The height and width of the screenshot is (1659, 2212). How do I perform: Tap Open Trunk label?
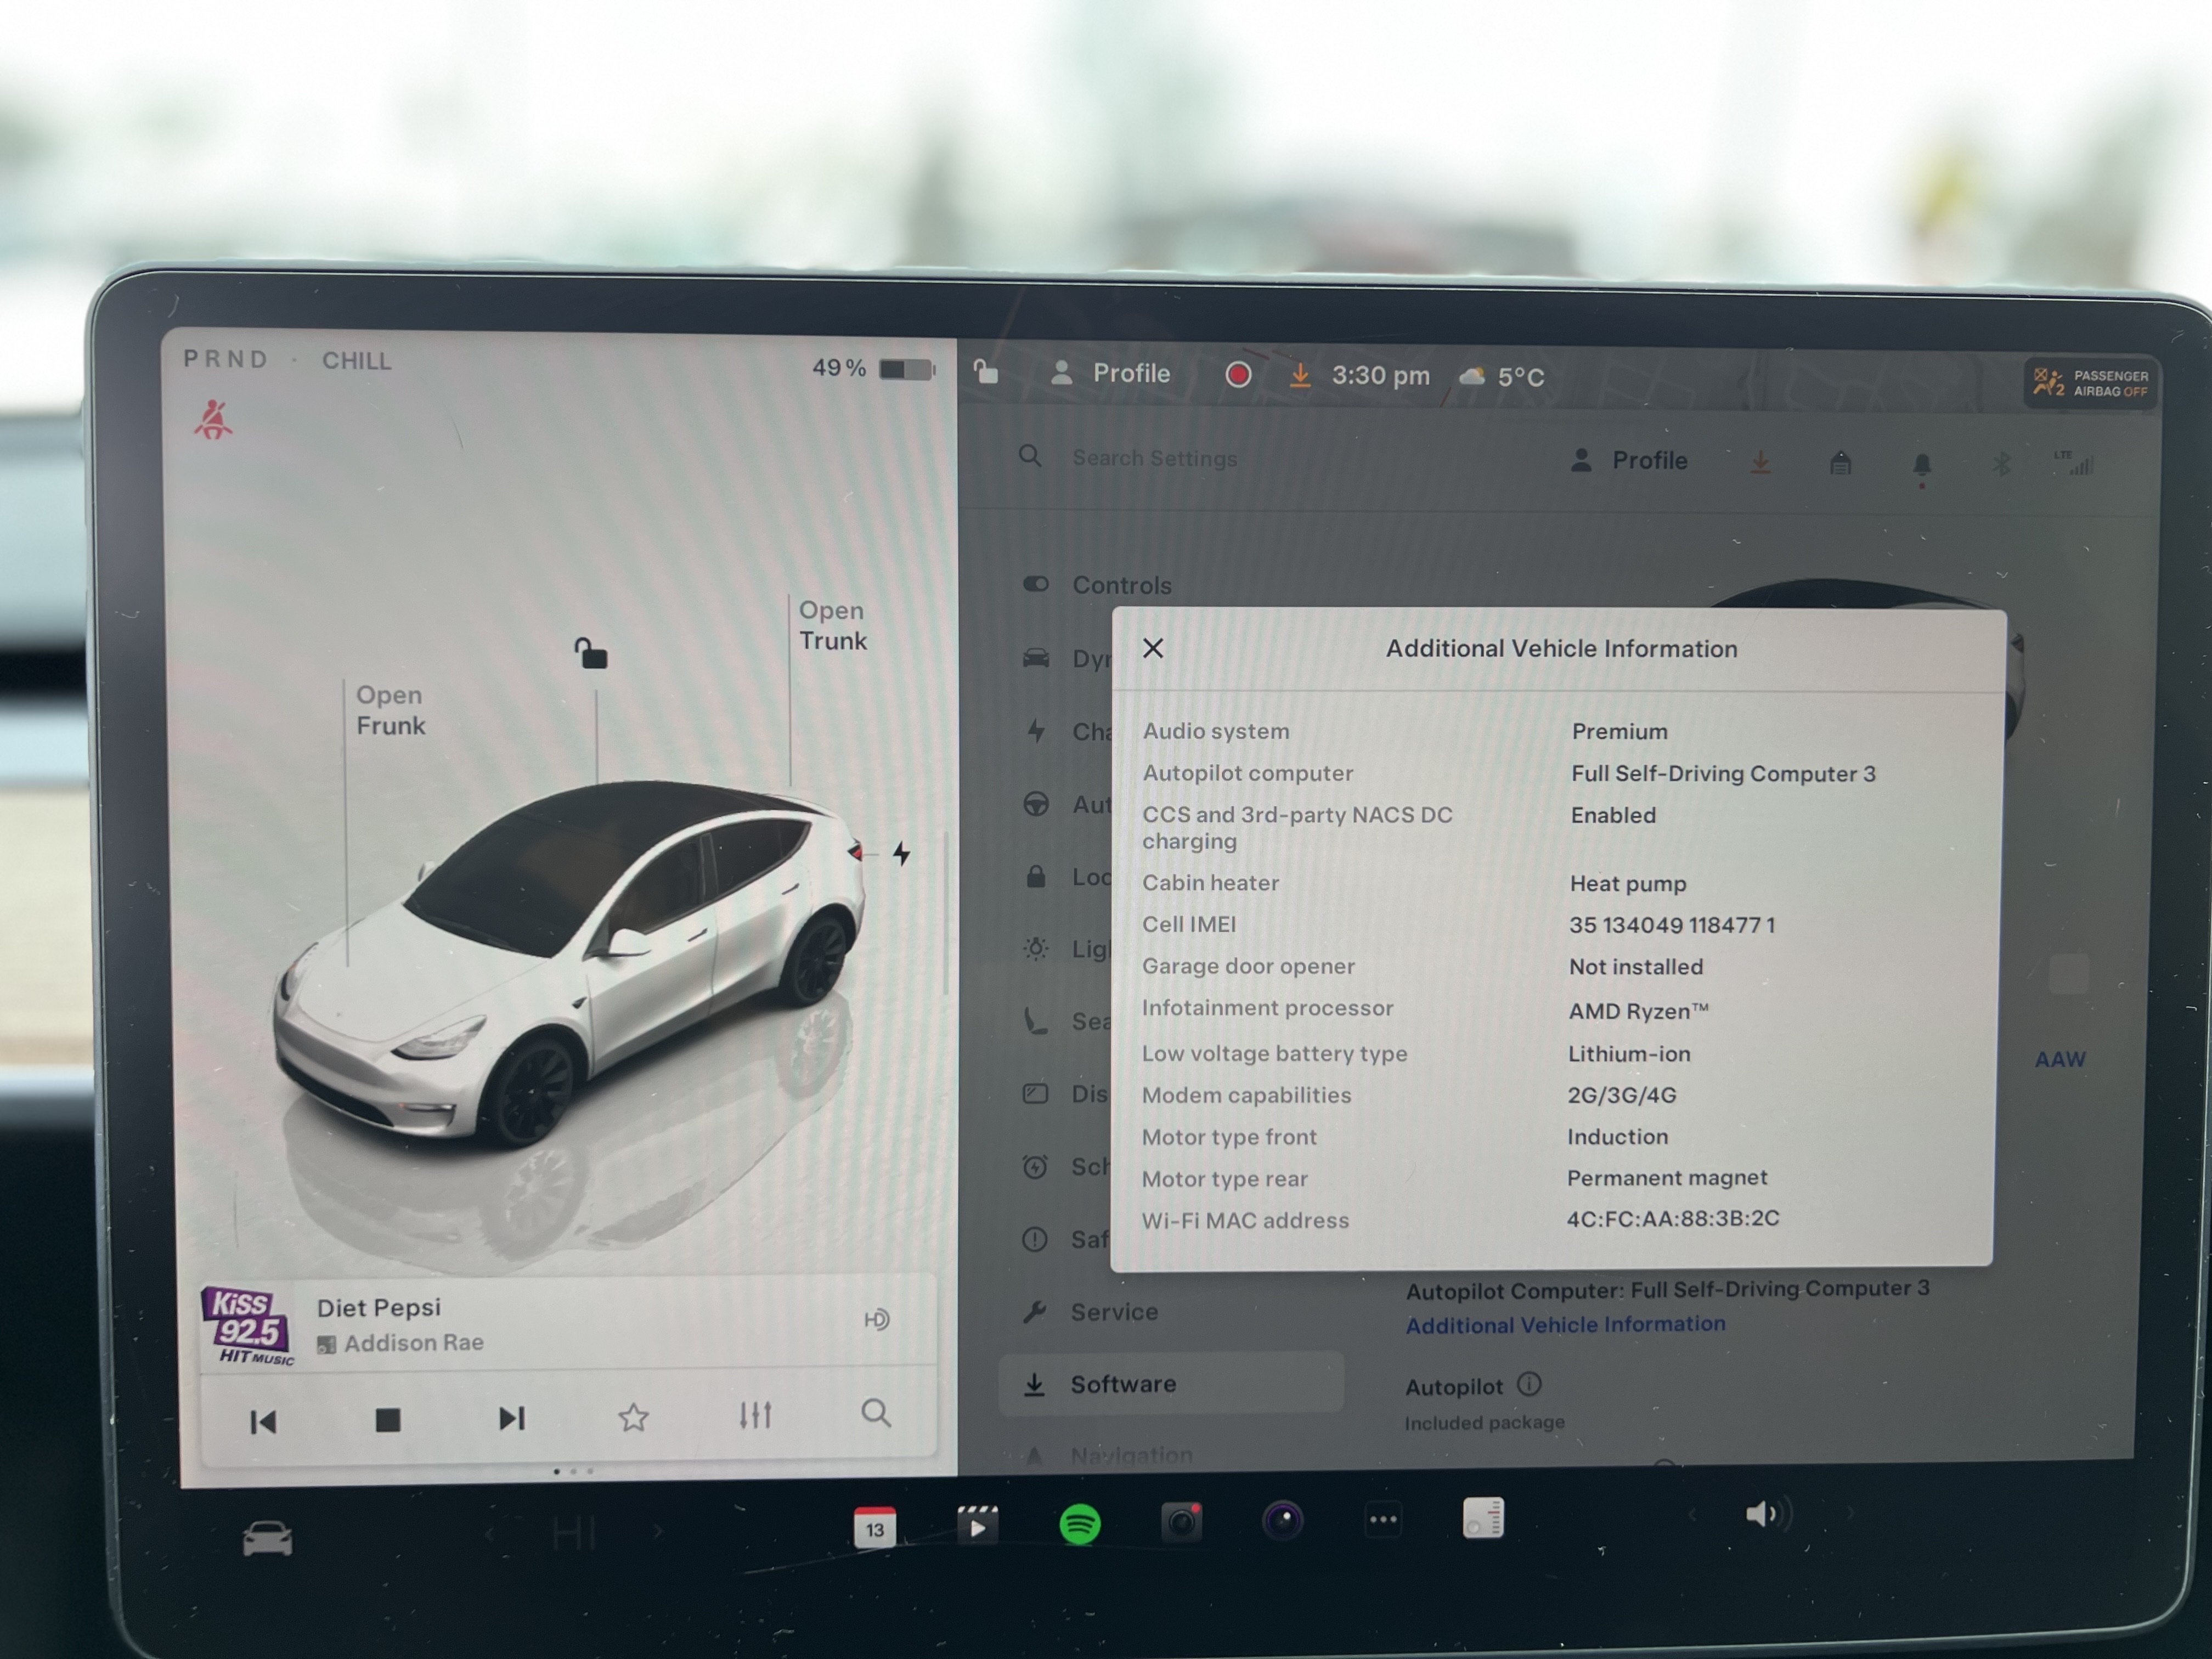(x=832, y=626)
